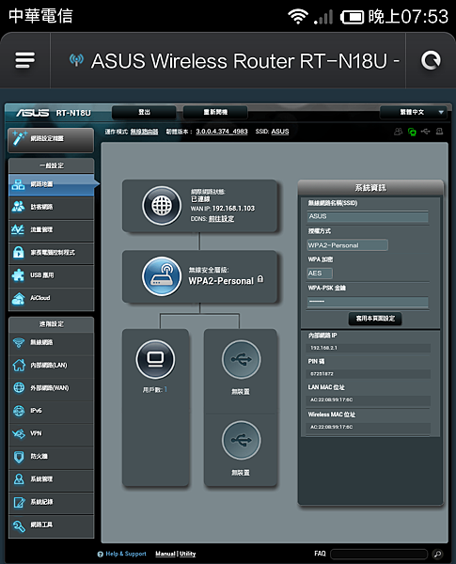Click the PIN code value

point(322,374)
